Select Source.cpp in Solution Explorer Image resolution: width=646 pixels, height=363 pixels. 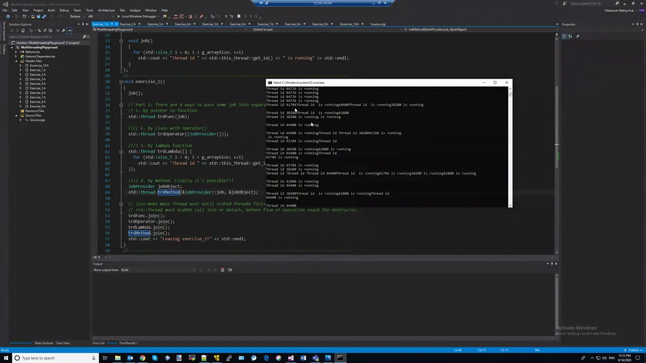pyautogui.click(x=37, y=120)
